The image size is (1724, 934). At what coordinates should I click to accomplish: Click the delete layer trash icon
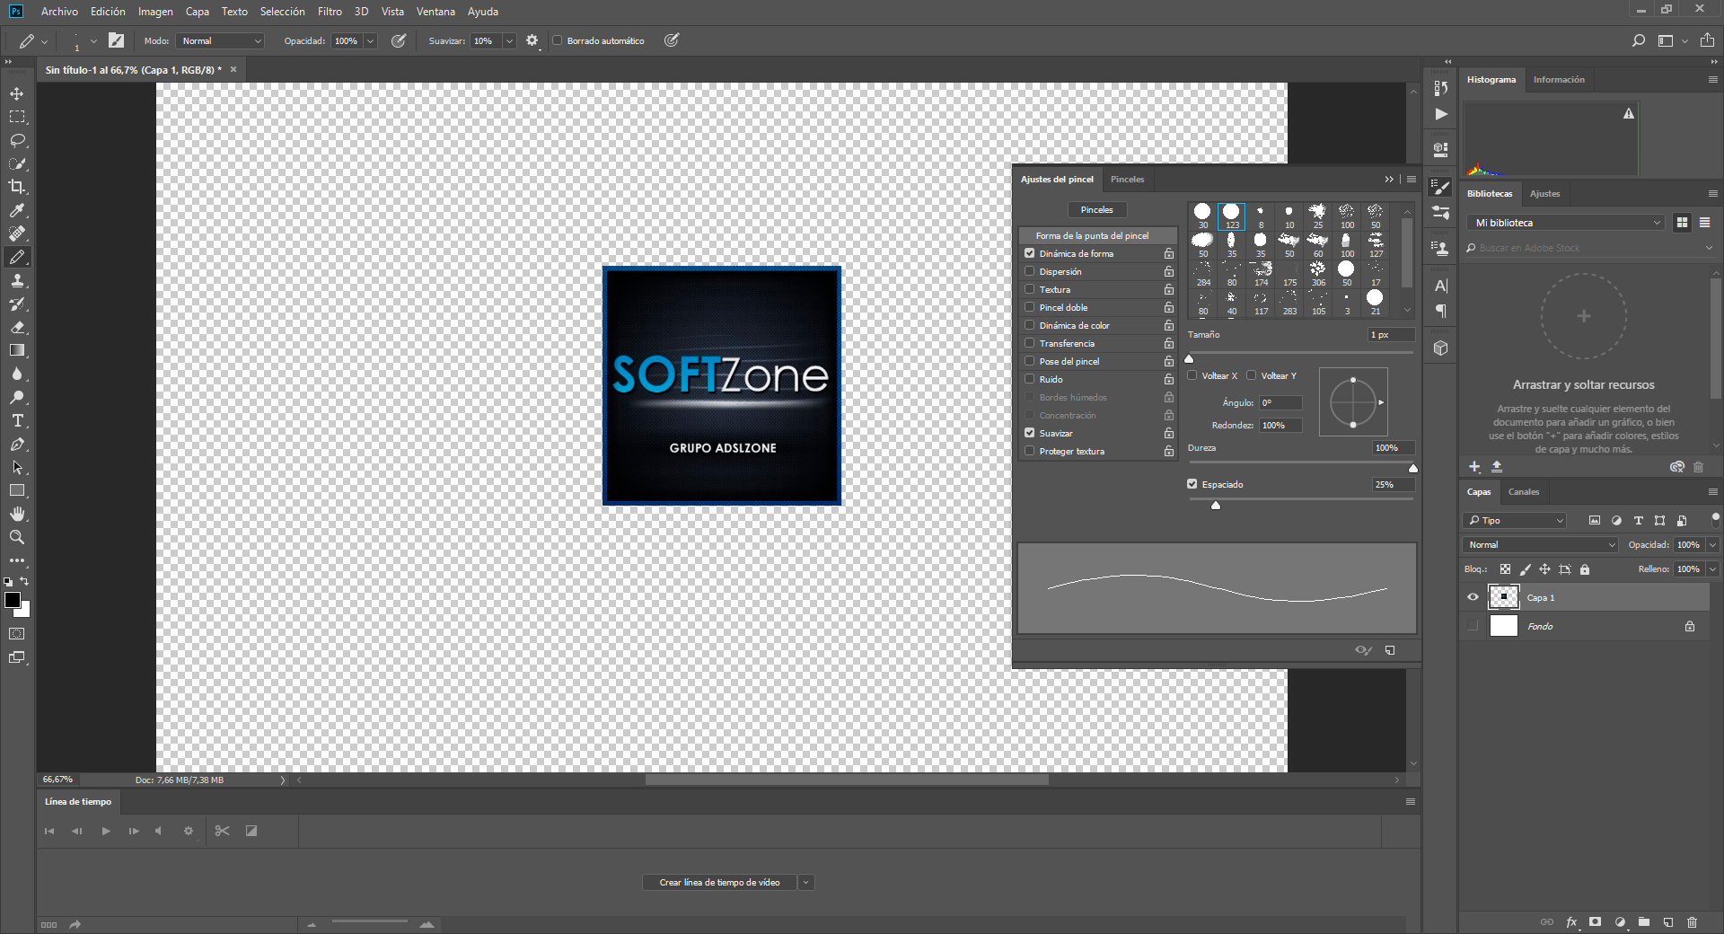(1693, 922)
